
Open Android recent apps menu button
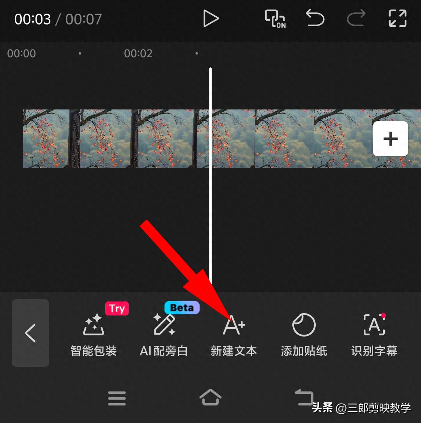point(117,398)
